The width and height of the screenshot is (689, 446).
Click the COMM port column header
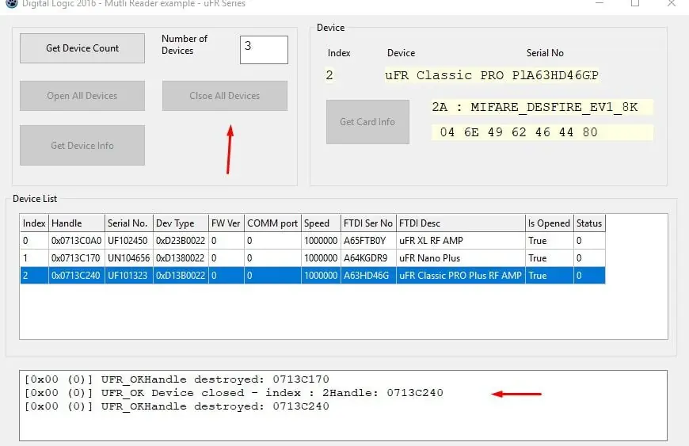[x=272, y=223]
